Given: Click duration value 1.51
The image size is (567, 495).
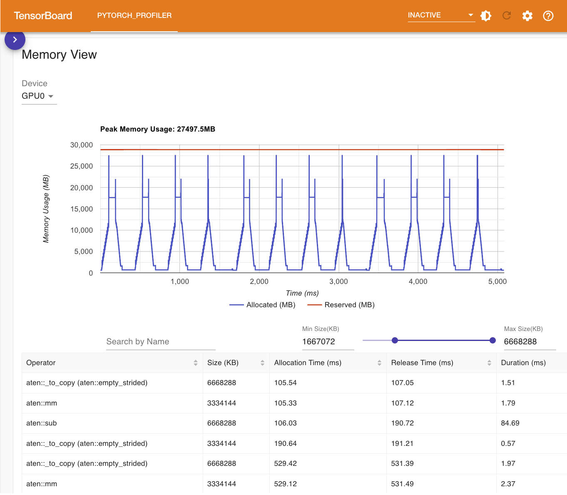Looking at the screenshot, I should tap(508, 383).
